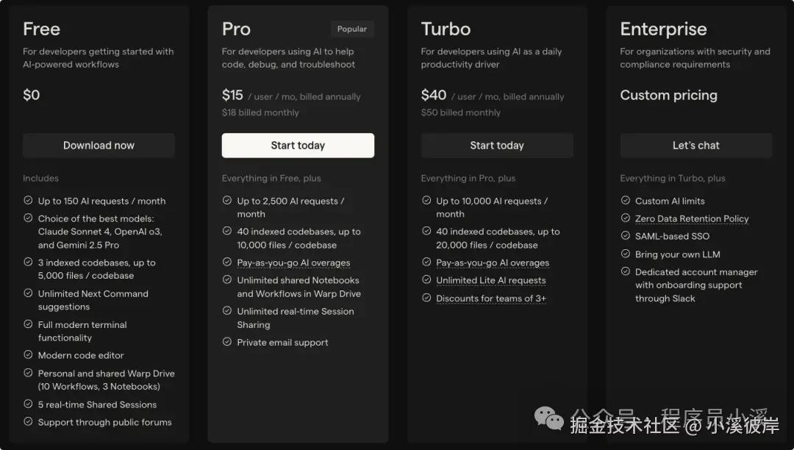
Task: Click checkmark icon beside Private email support
Action: (x=227, y=342)
